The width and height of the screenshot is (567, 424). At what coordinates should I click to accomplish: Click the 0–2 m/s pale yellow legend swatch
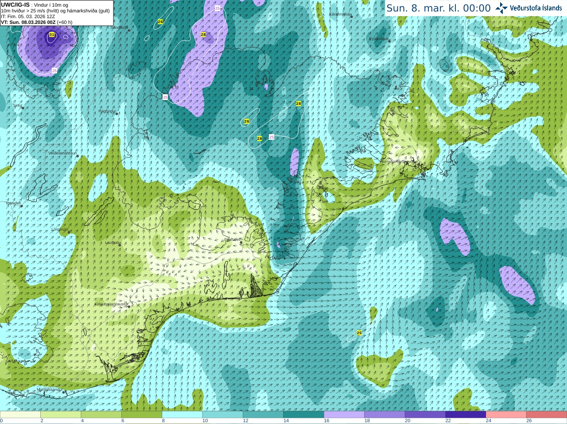tap(20, 415)
